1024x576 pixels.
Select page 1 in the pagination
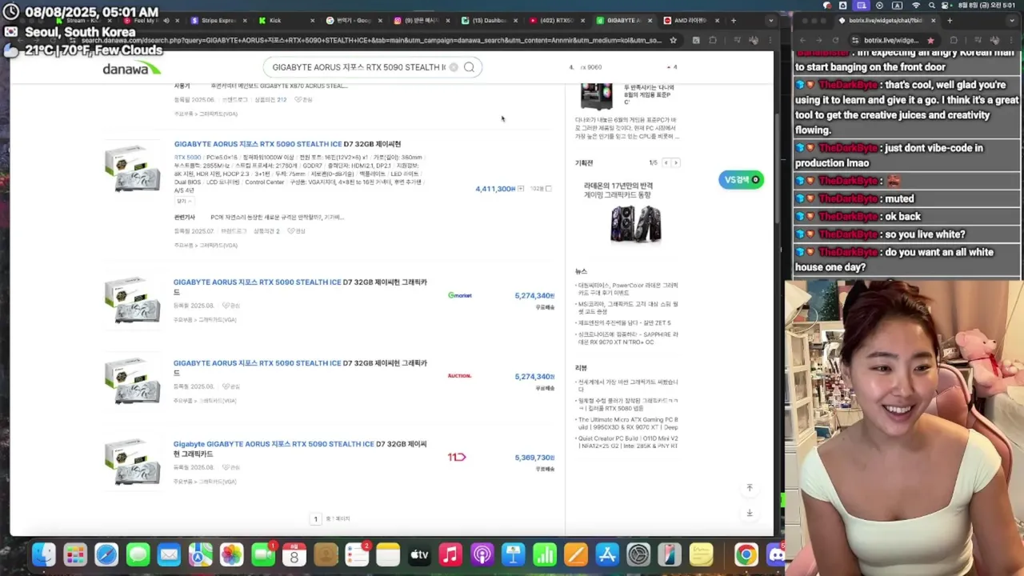(315, 519)
